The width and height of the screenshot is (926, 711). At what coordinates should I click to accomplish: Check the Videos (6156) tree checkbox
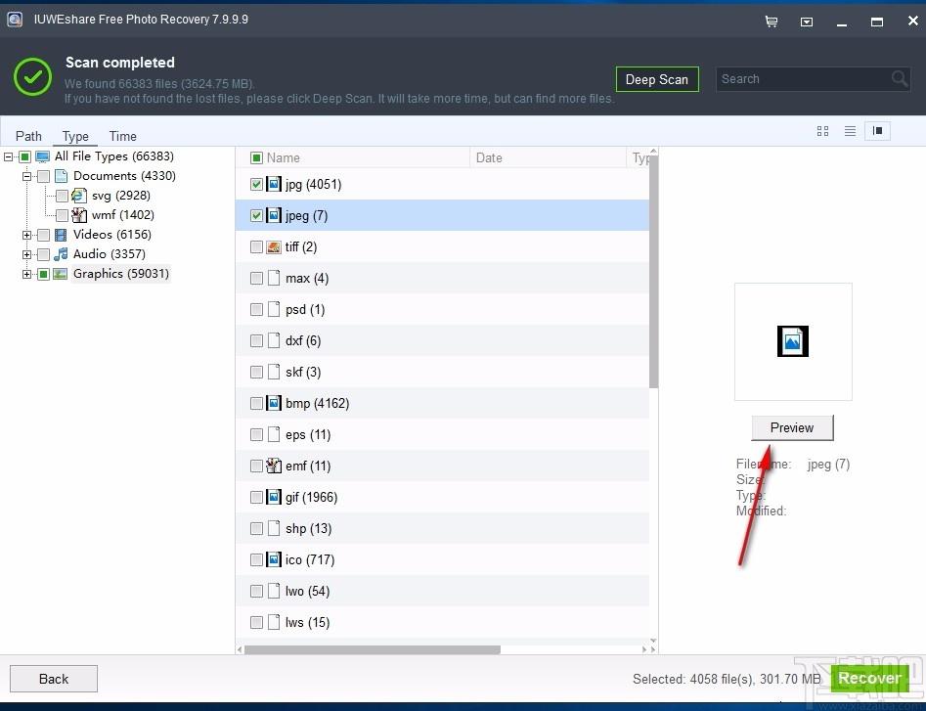pyautogui.click(x=43, y=235)
